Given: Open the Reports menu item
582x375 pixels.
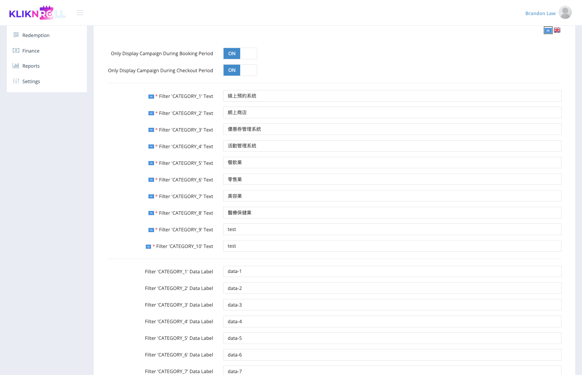Looking at the screenshot, I should coord(31,66).
